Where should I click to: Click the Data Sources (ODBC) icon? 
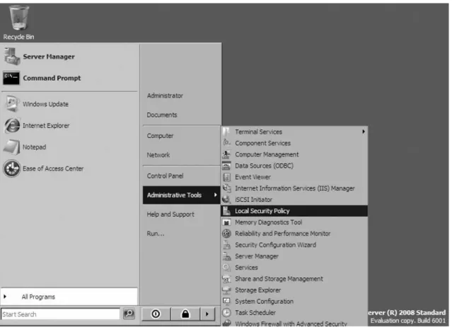[226, 166]
